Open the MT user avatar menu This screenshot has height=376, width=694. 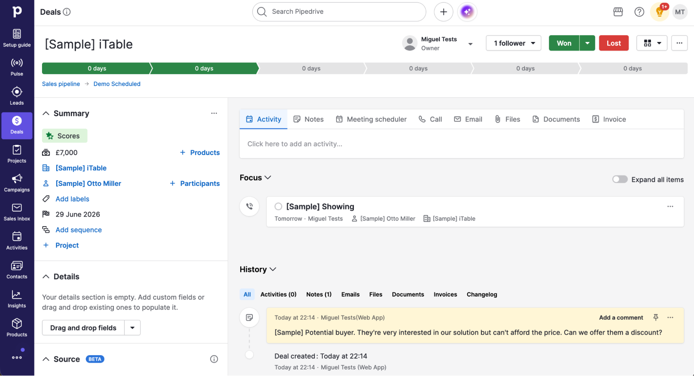coord(680,12)
